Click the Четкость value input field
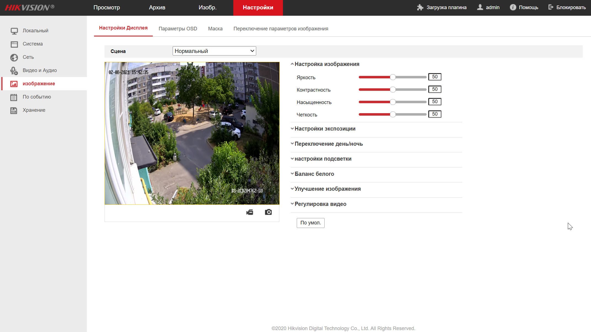This screenshot has width=591, height=332. point(435,114)
